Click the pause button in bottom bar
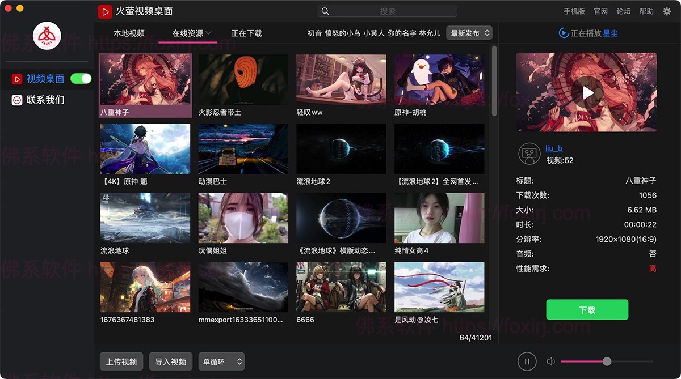 [x=527, y=361]
